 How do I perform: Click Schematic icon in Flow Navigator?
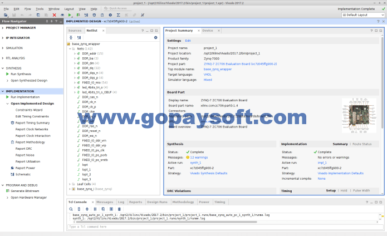pyautogui.click(x=12, y=174)
